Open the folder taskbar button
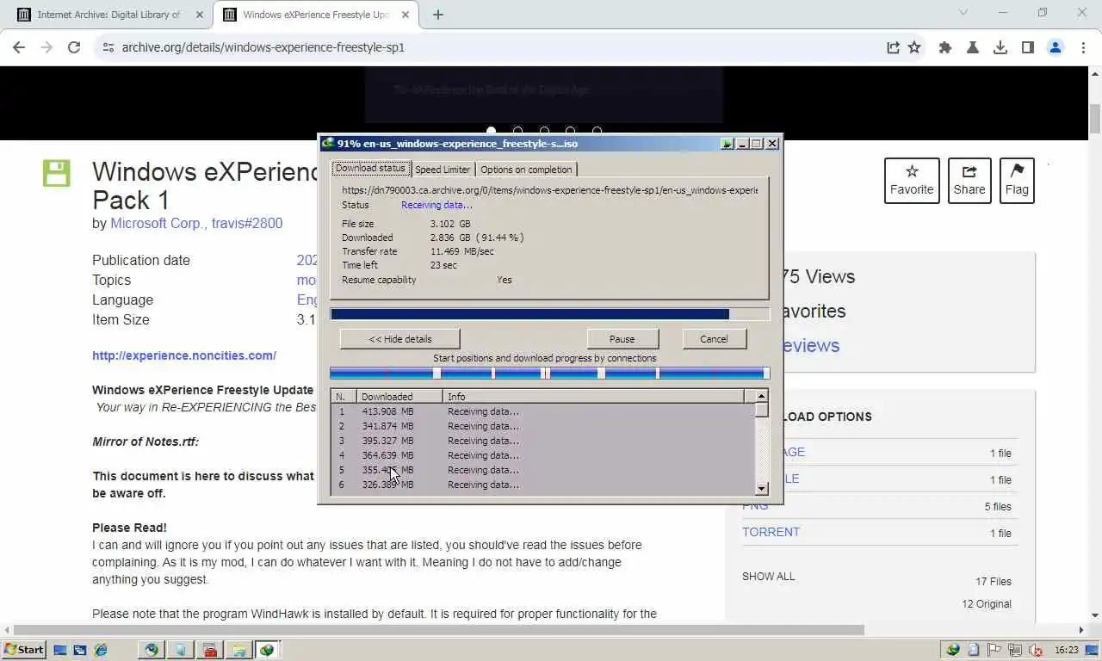 click(x=238, y=650)
